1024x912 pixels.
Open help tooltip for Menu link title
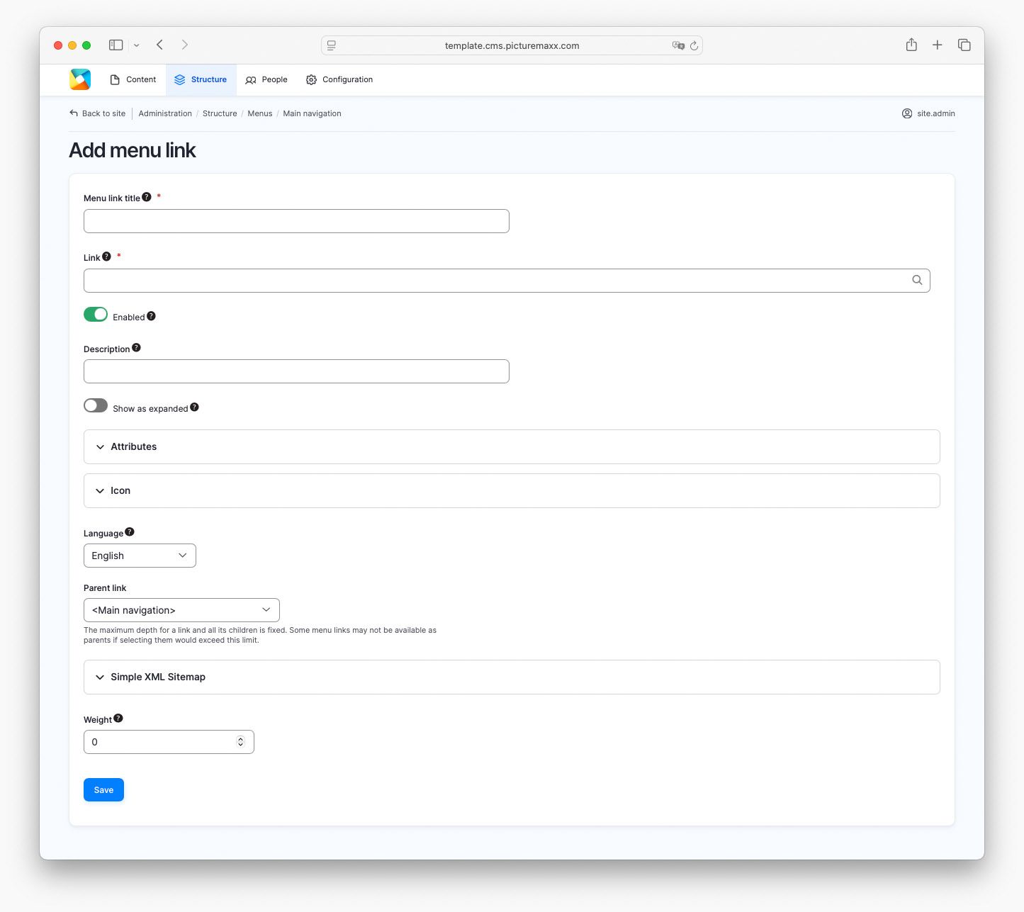(146, 196)
